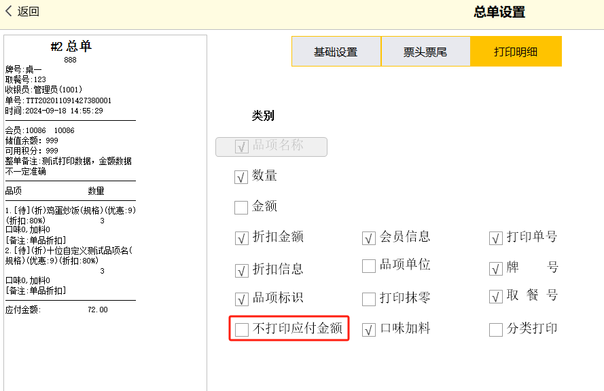Open the 基础设置 tab
604x391 pixels.
[x=336, y=52]
